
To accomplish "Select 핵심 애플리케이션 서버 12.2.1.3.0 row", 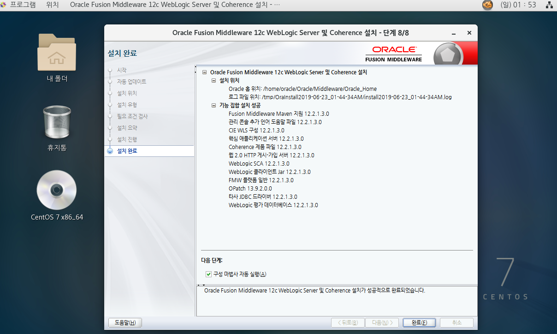I will click(266, 139).
